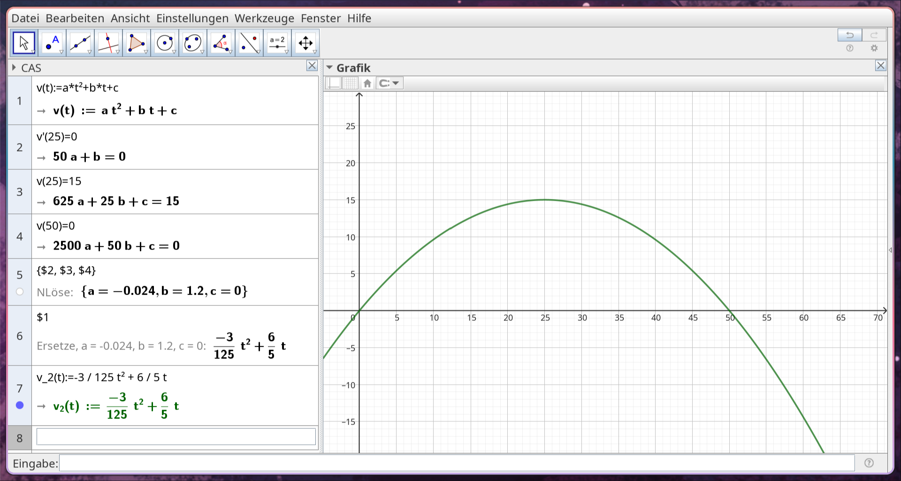
Task: Click the empty CAS row 8 input
Action: click(x=176, y=436)
